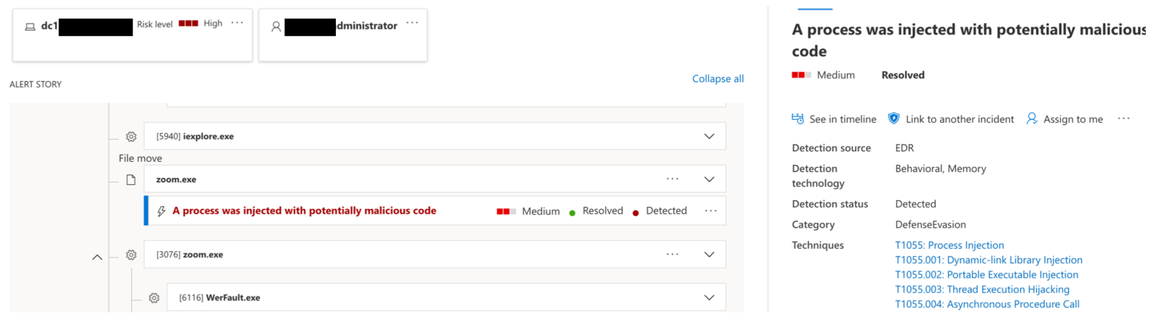Click the shield icon for linking incidents
Viewport: 1155px width, 321px height.
[893, 119]
